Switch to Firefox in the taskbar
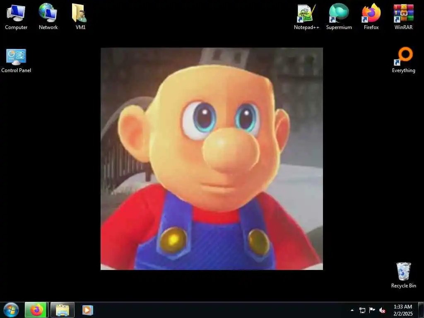This screenshot has height=318, width=424. 37,310
